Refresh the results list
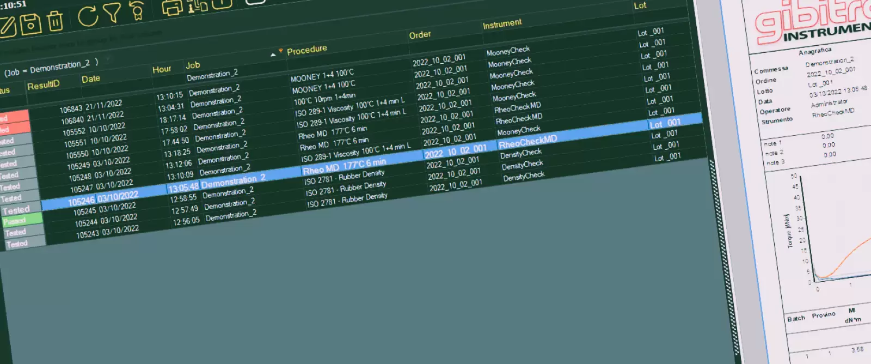This screenshot has width=871, height=364. point(88,16)
